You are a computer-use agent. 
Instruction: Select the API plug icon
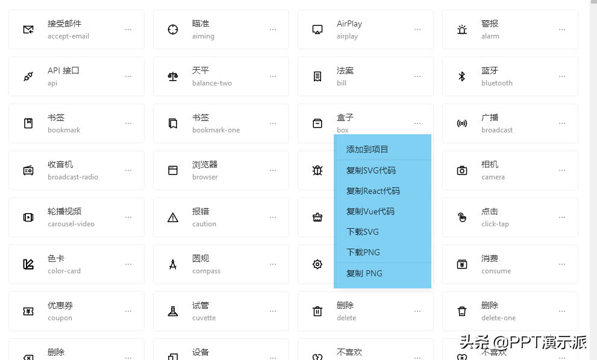(x=28, y=76)
